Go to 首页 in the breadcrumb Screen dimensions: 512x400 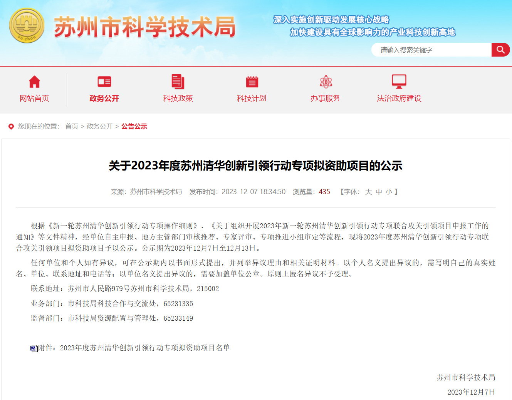pyautogui.click(x=72, y=126)
